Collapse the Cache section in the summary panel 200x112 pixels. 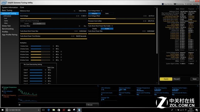tap(197, 50)
